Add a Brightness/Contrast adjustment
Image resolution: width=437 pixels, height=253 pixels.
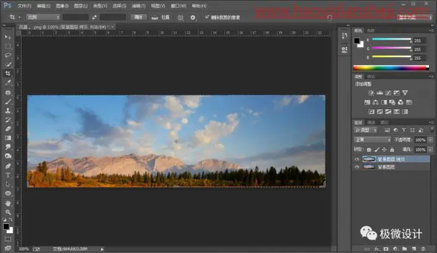coord(371,93)
